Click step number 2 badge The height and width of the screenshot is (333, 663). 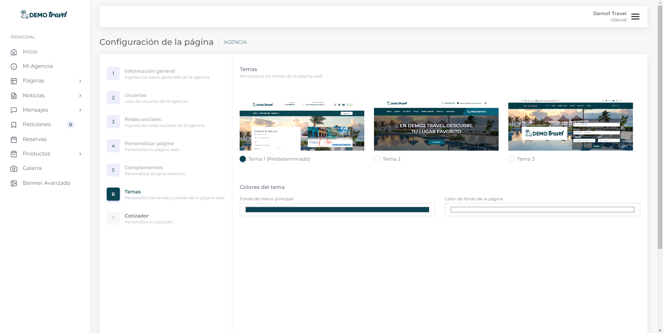click(113, 98)
